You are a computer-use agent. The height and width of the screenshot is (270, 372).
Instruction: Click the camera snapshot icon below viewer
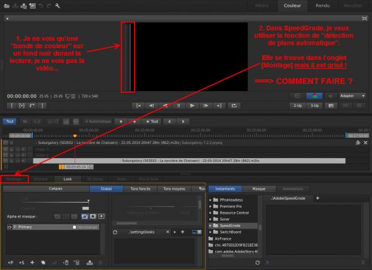(x=332, y=106)
